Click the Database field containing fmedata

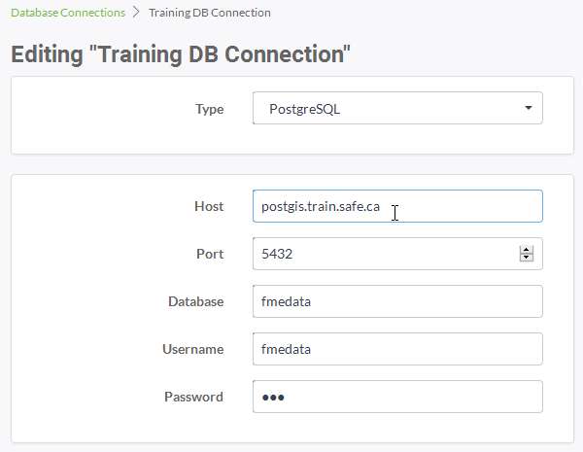pyautogui.click(x=397, y=301)
